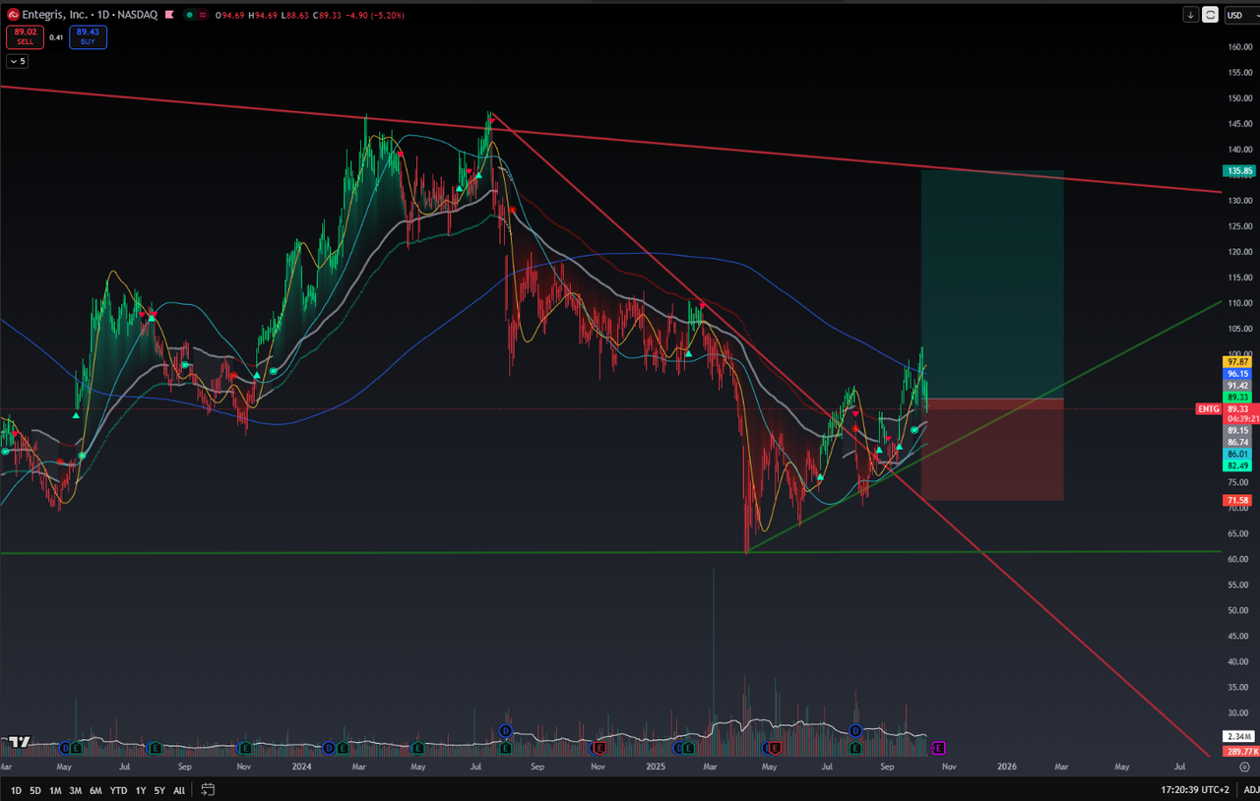Toggle the auto-fit bracket button
This screenshot has width=1260, height=801.
1210,15
